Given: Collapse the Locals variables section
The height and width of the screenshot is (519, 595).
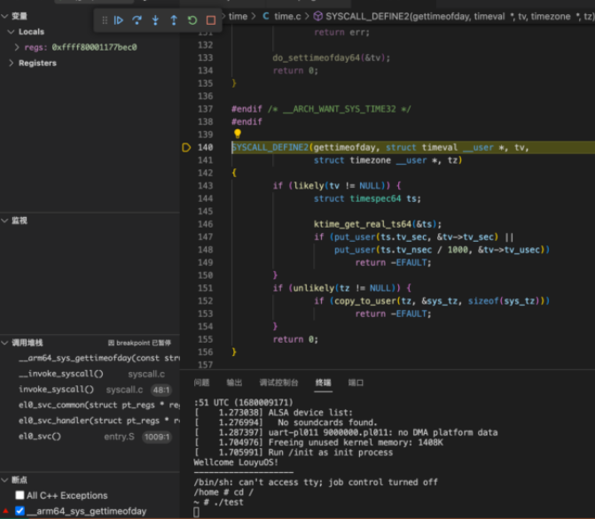Looking at the screenshot, I should click(11, 32).
